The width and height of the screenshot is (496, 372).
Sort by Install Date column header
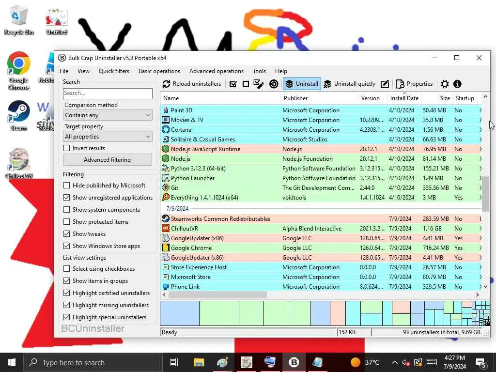tap(404, 98)
